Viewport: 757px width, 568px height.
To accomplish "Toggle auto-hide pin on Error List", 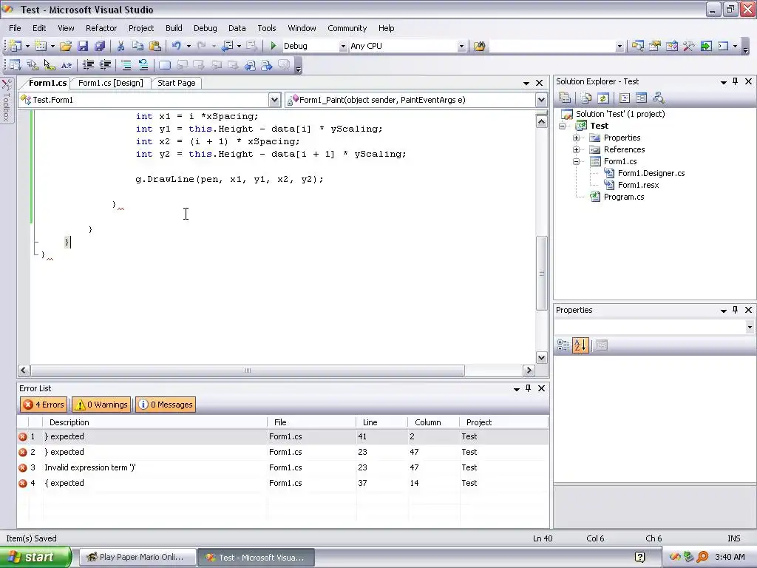I will (528, 388).
